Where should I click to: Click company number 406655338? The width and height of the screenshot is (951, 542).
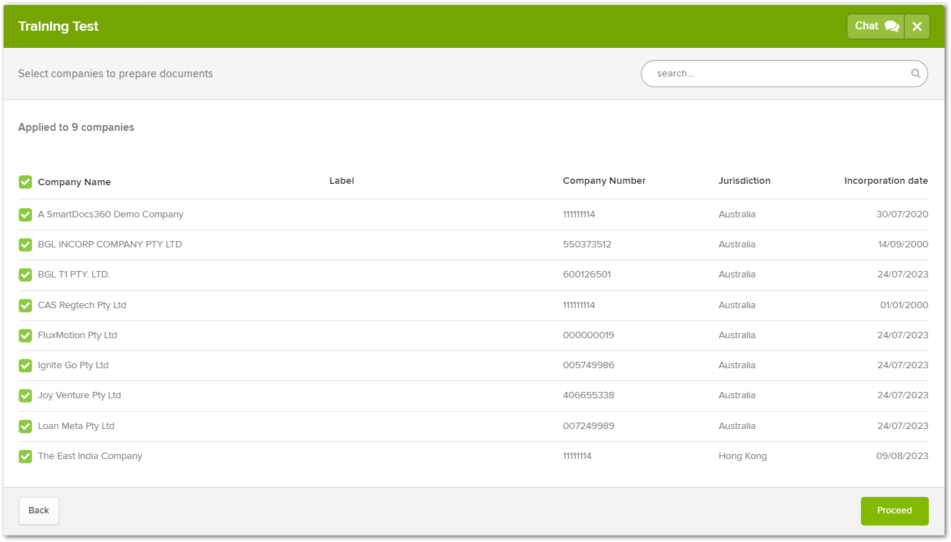pos(589,395)
